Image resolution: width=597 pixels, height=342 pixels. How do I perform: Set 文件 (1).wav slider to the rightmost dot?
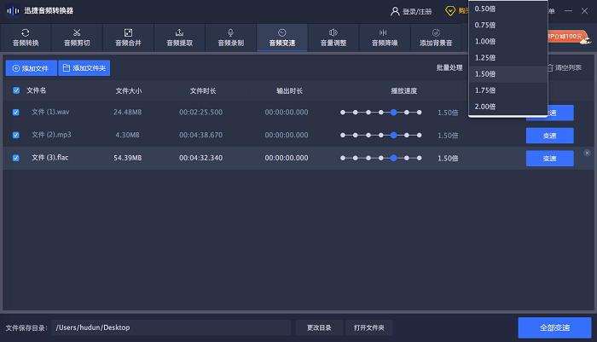click(420, 113)
